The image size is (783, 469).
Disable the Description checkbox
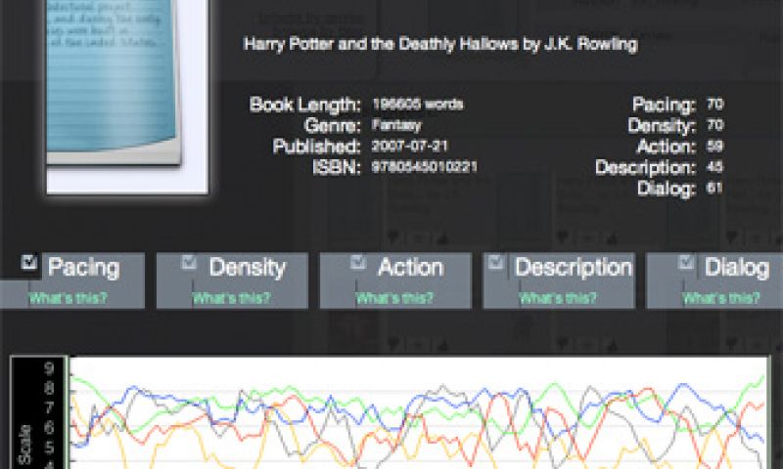click(495, 261)
